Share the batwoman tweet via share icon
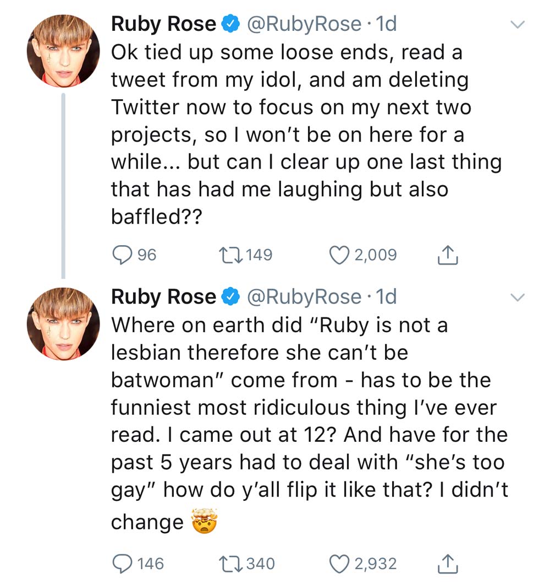The width and height of the screenshot is (550, 584). (x=447, y=563)
